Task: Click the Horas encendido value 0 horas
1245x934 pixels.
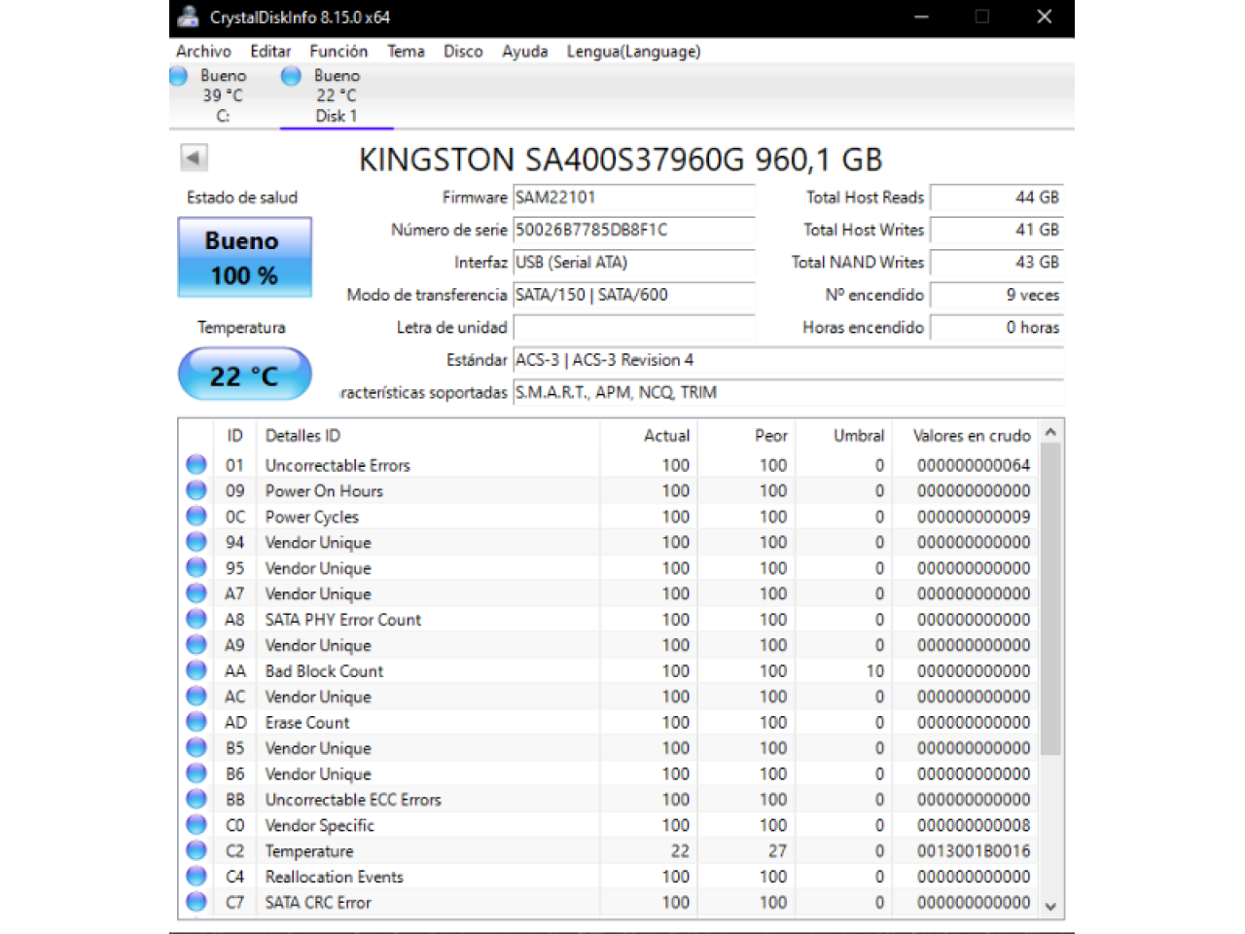Action: click(x=996, y=328)
